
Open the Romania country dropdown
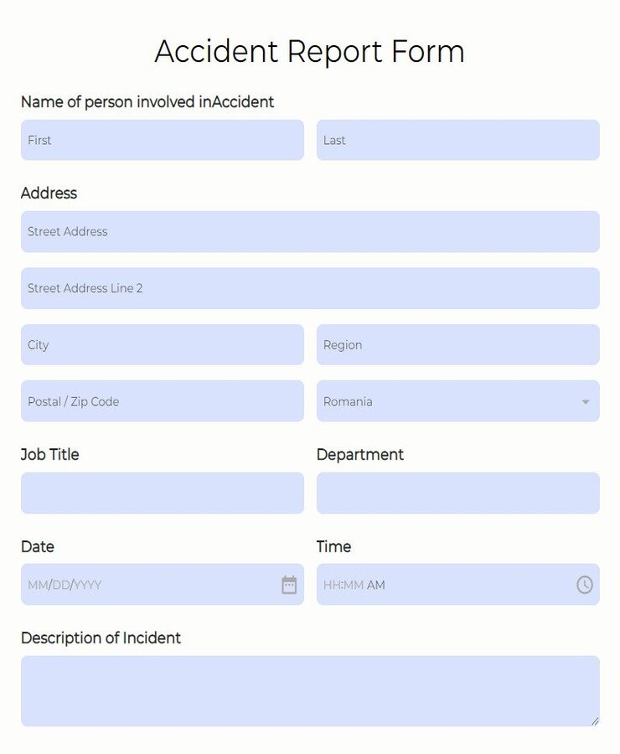pyautogui.click(x=457, y=401)
